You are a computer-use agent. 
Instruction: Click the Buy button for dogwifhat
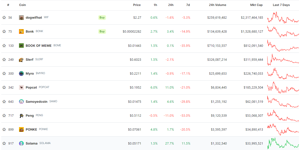pyautogui.click(x=102, y=17)
